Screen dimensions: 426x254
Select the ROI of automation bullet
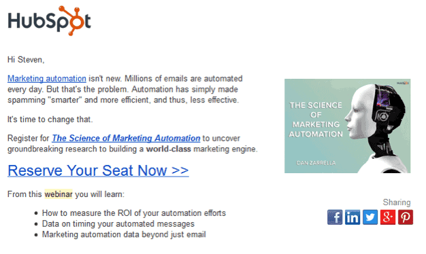[133, 213]
